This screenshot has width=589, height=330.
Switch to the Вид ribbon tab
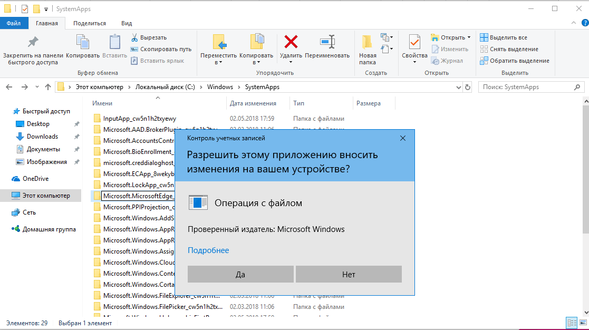(127, 23)
